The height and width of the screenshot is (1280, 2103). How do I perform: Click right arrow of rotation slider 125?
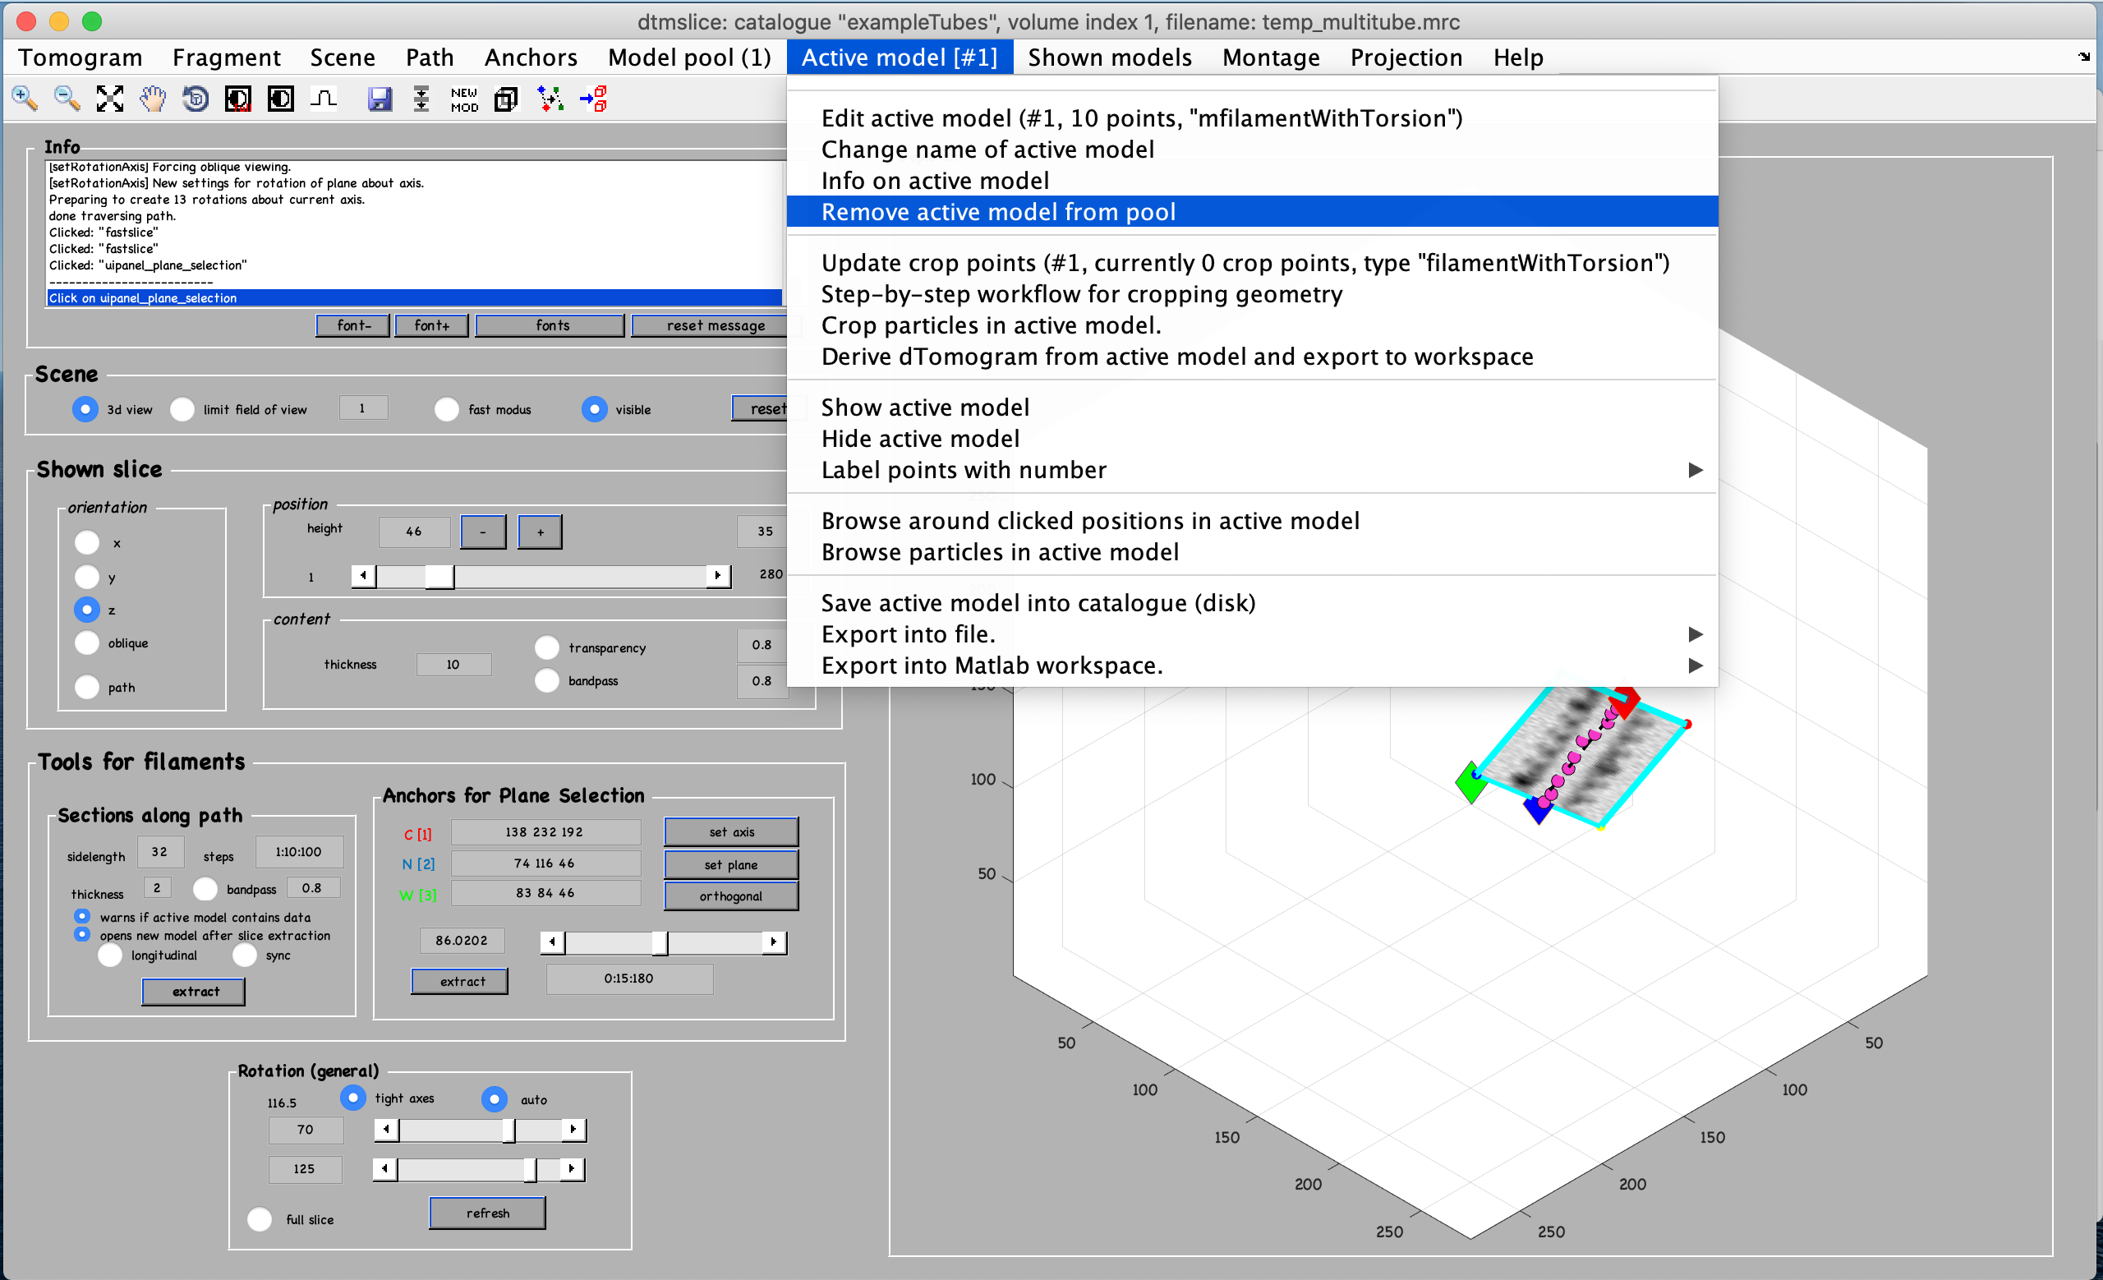click(x=571, y=1168)
